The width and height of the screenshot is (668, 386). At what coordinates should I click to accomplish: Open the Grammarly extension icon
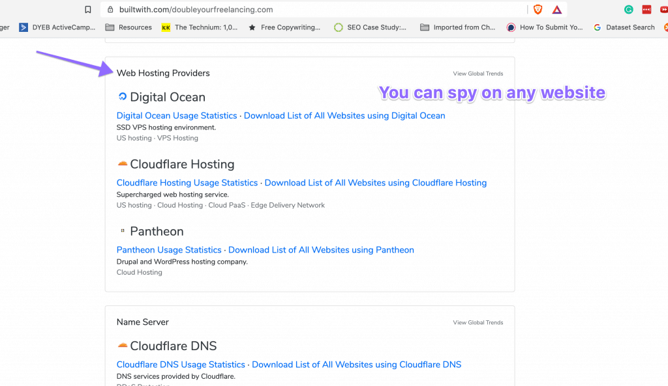coord(628,9)
